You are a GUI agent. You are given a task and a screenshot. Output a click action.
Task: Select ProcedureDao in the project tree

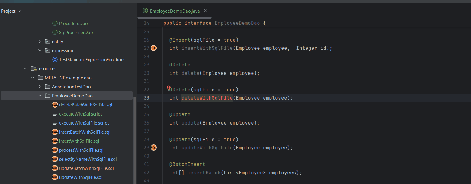point(73,23)
